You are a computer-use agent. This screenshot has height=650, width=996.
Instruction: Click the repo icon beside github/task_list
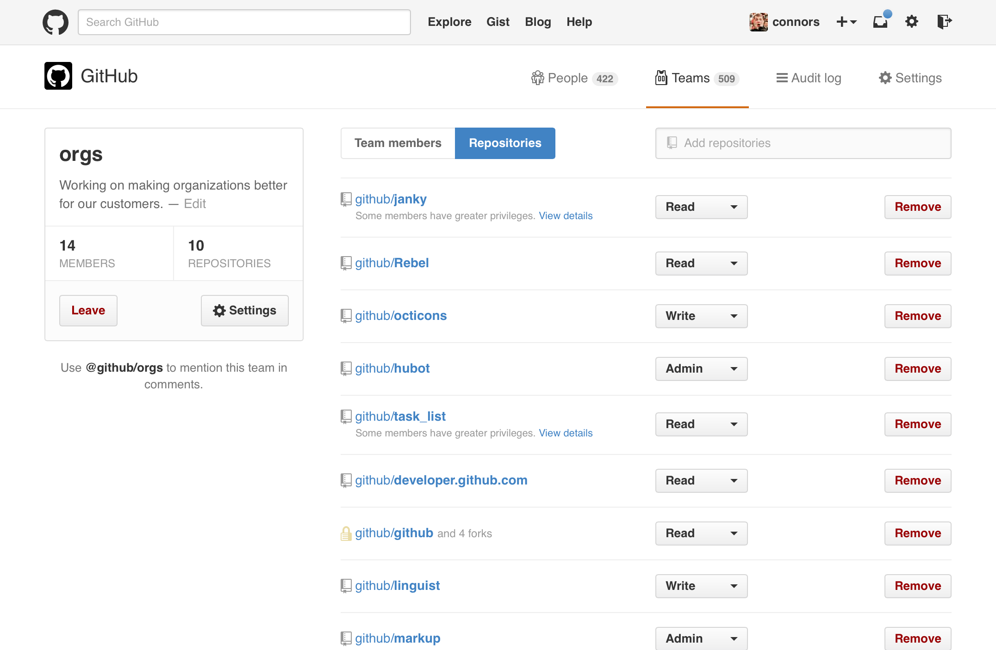(346, 417)
